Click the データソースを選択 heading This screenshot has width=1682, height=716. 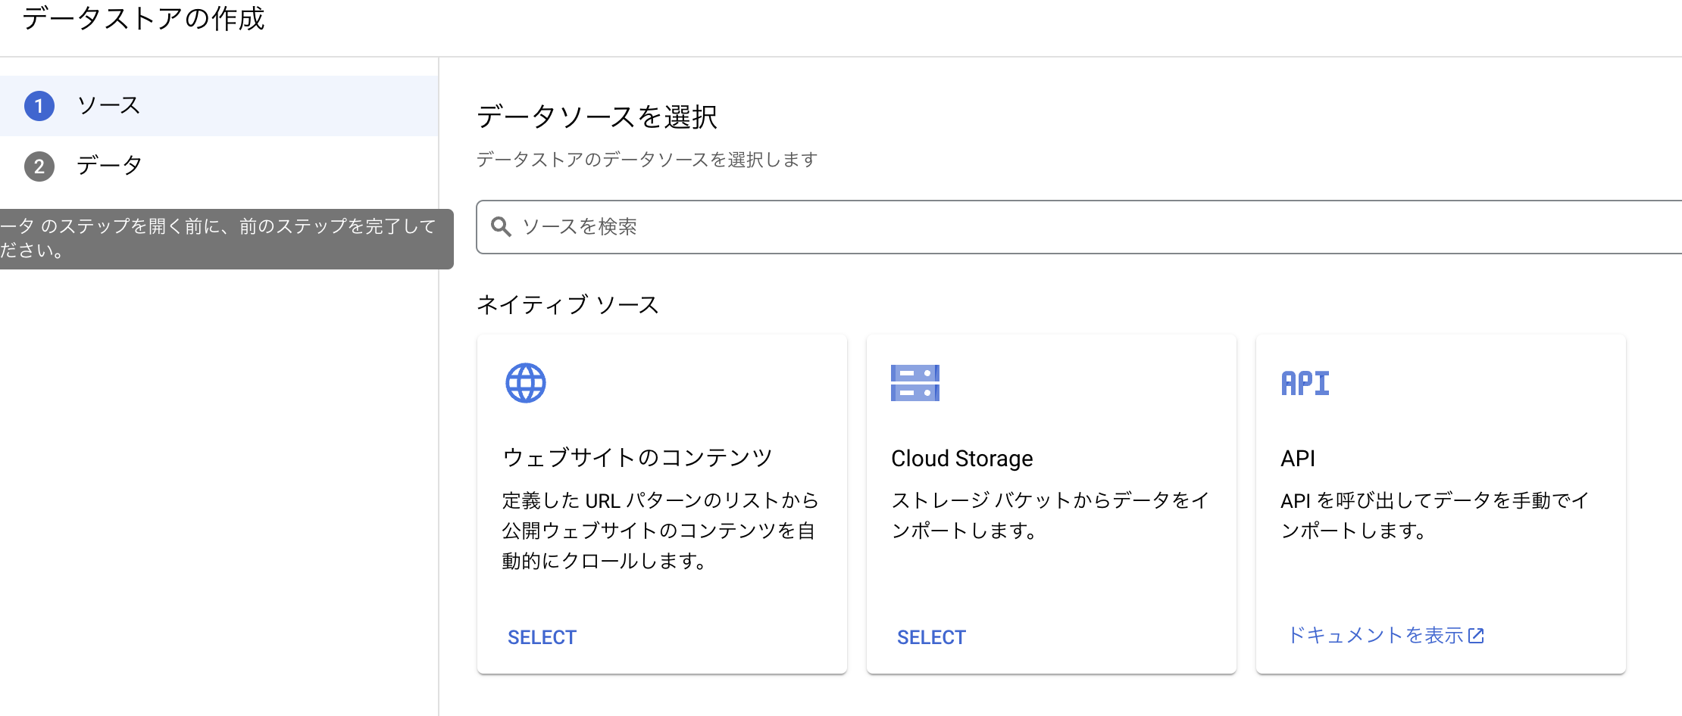(x=597, y=117)
